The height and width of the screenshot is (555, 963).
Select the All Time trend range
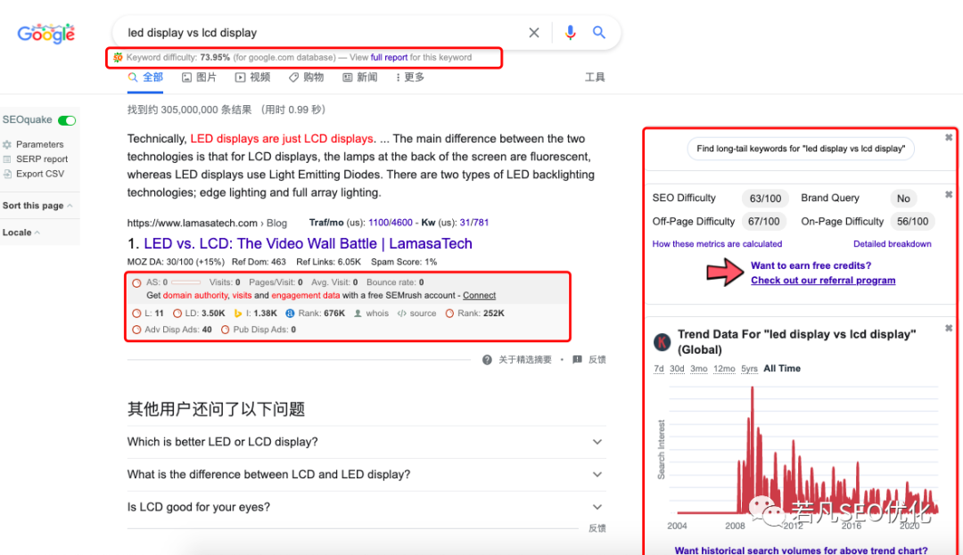click(x=782, y=369)
